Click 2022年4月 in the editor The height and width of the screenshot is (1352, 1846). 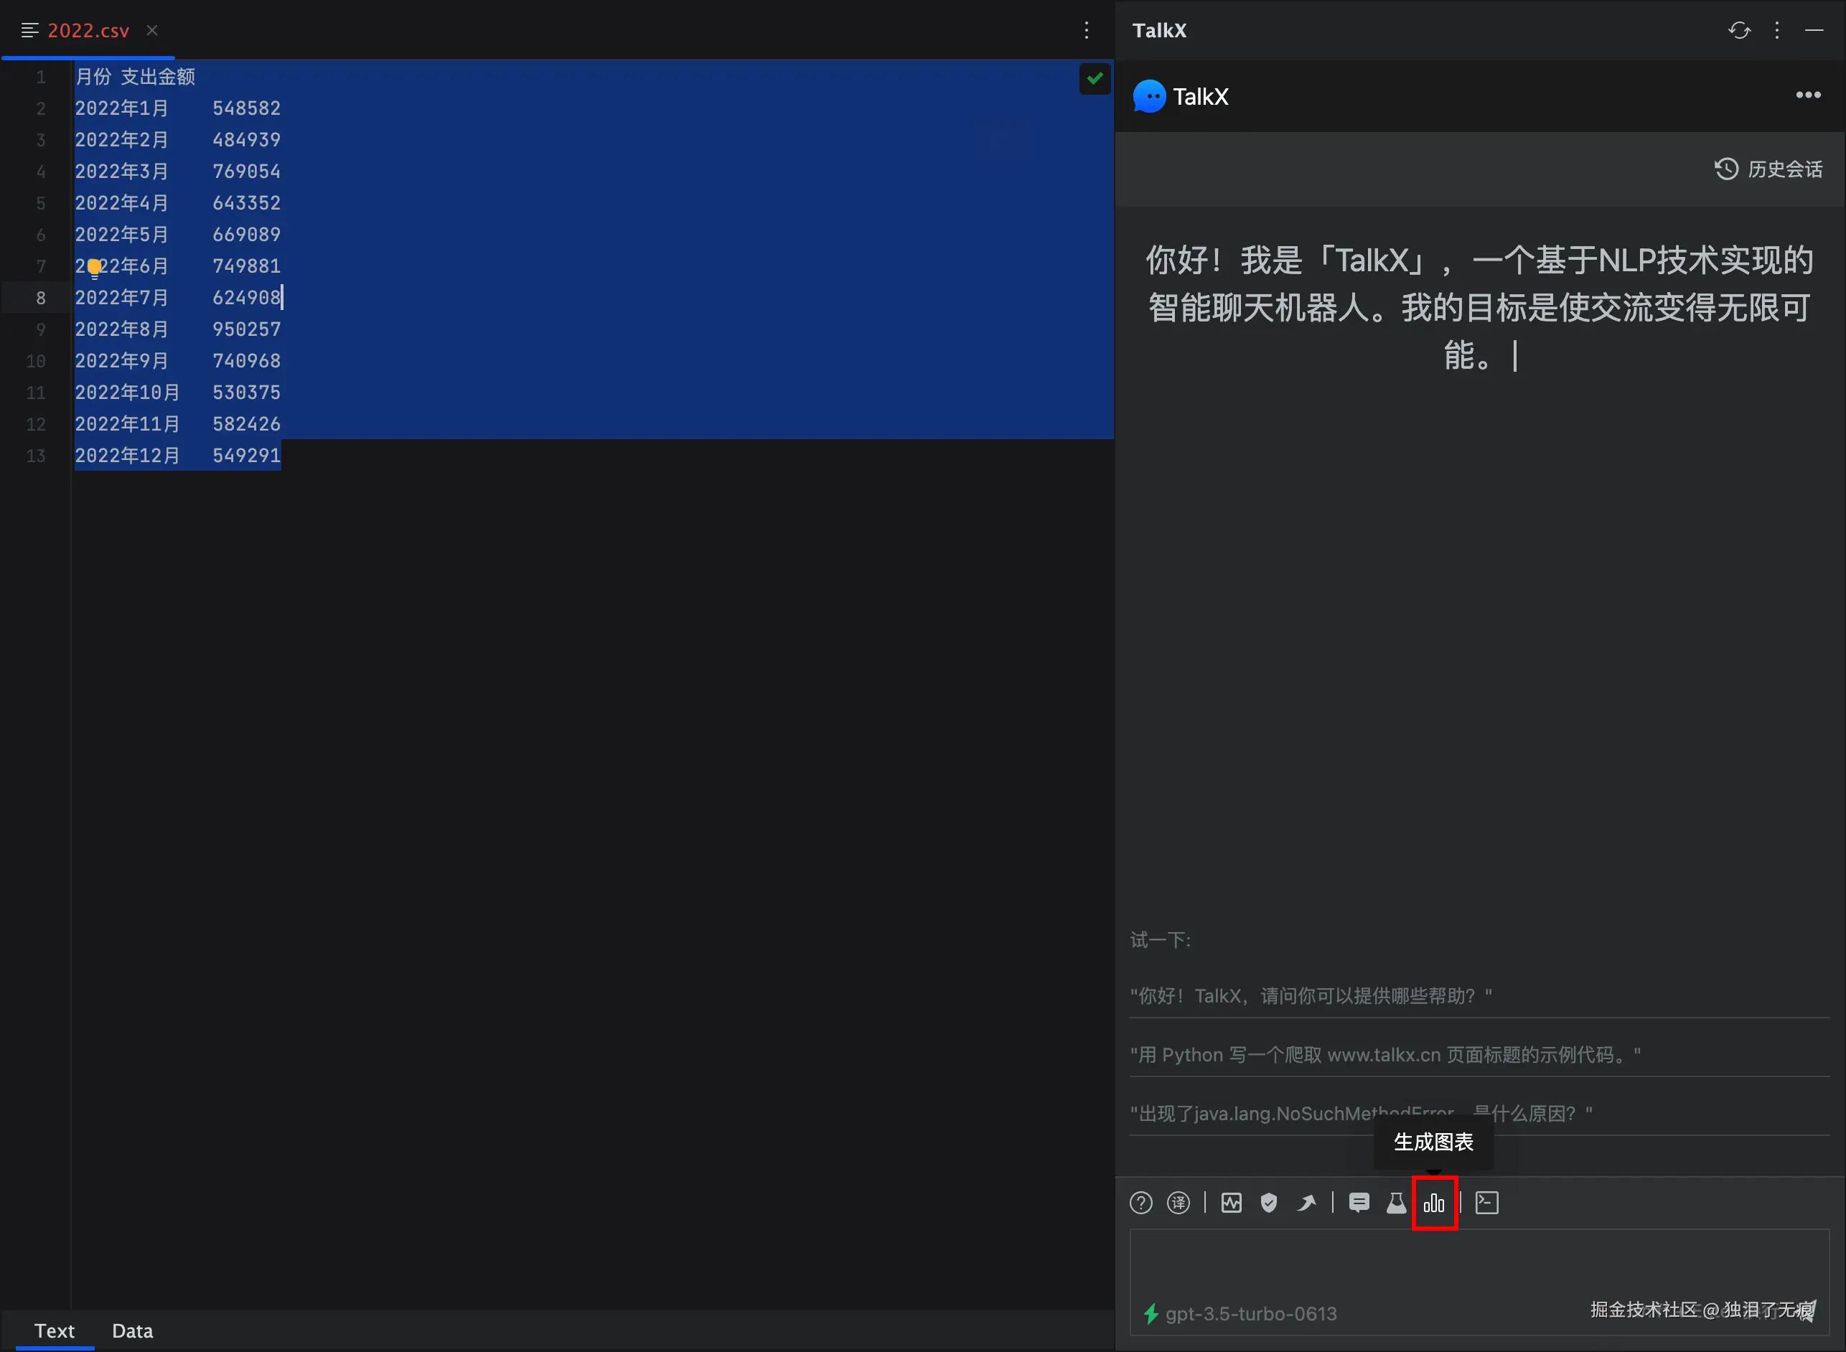click(x=121, y=203)
